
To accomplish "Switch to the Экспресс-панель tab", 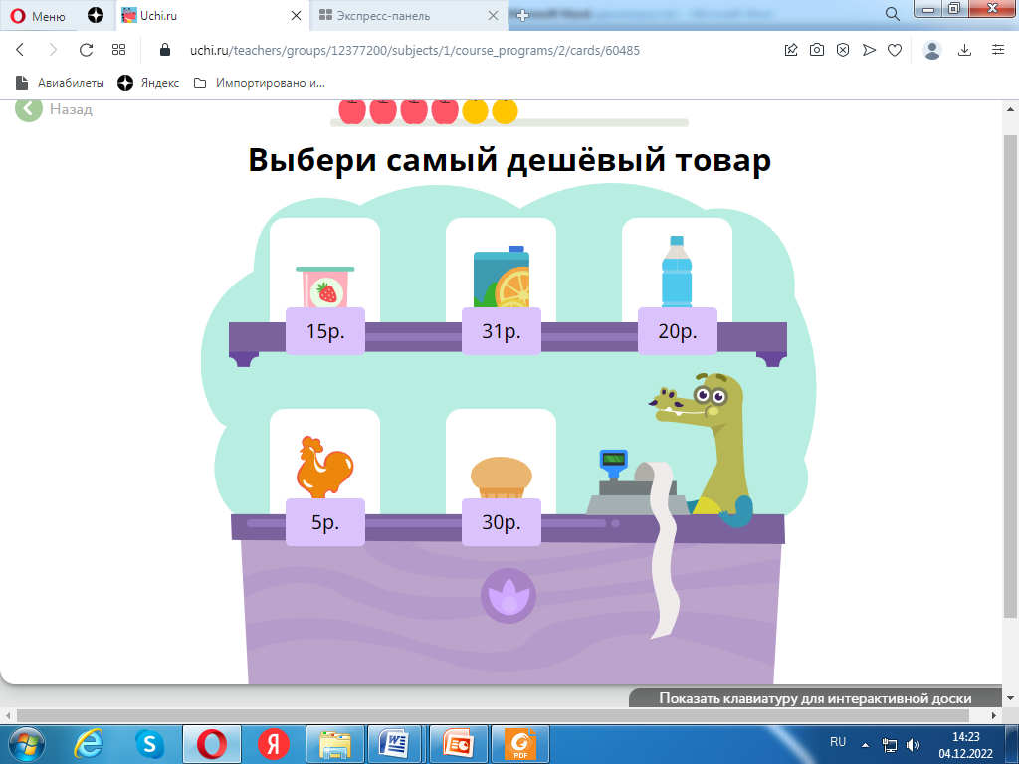I will tap(410, 16).
